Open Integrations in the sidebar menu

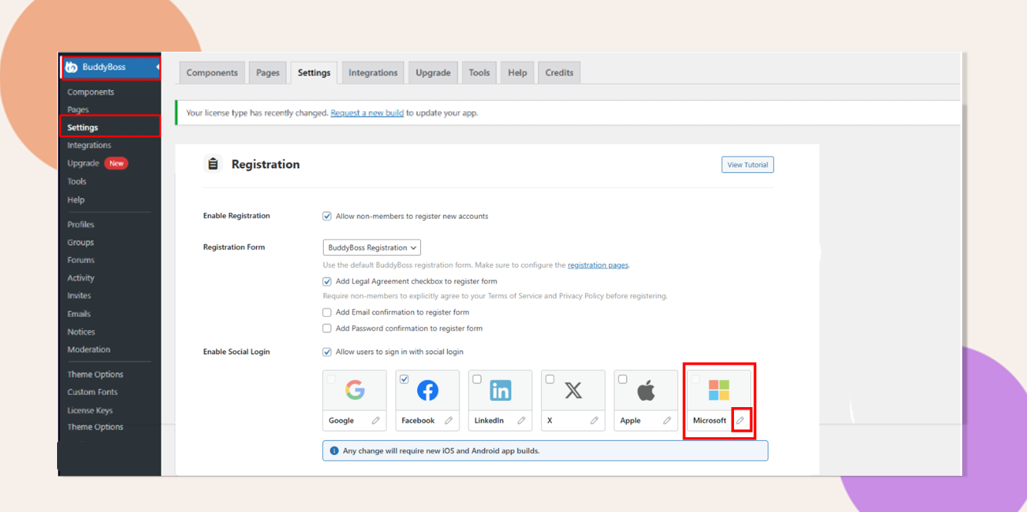coord(89,145)
